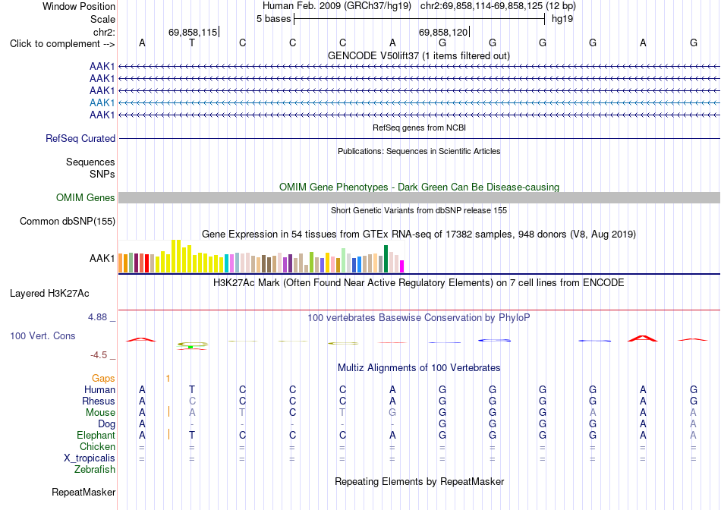Click the 'Click to complement -->' label
This screenshot has height=510, width=721.
[62, 44]
